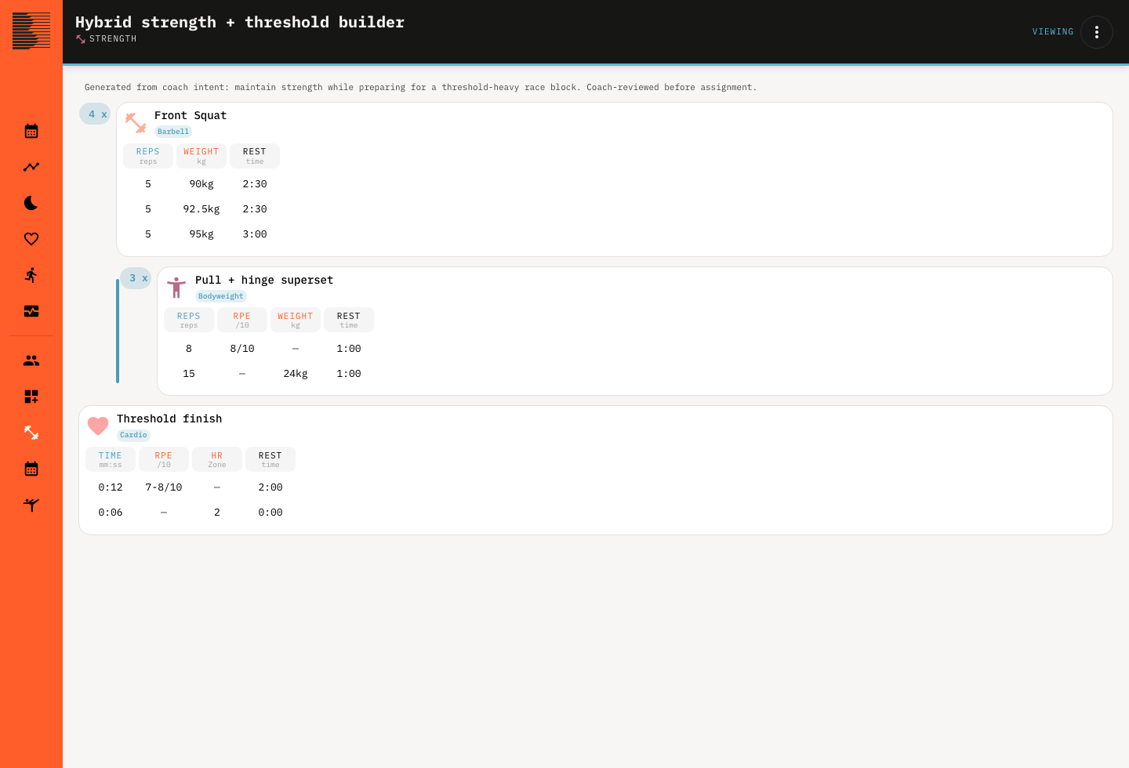
Task: Click the 8/10 RPE value
Action: pyautogui.click(x=242, y=349)
